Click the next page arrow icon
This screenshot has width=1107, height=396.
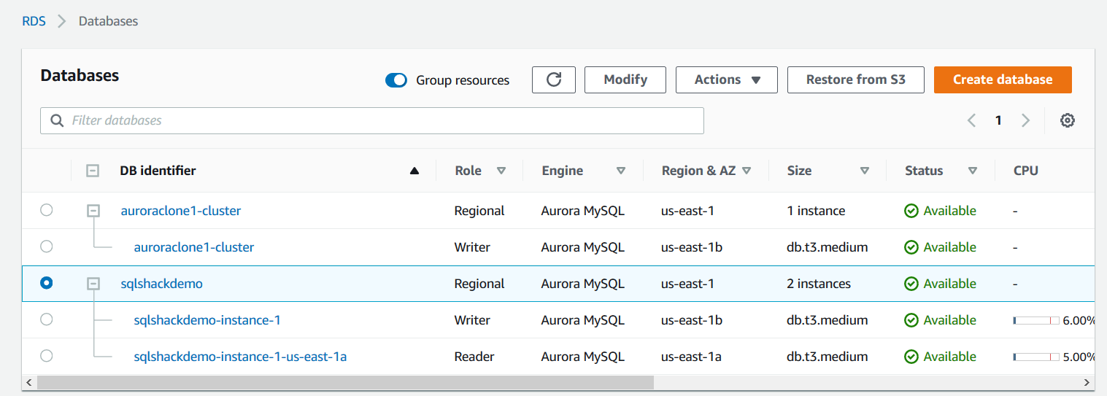[x=1025, y=120]
